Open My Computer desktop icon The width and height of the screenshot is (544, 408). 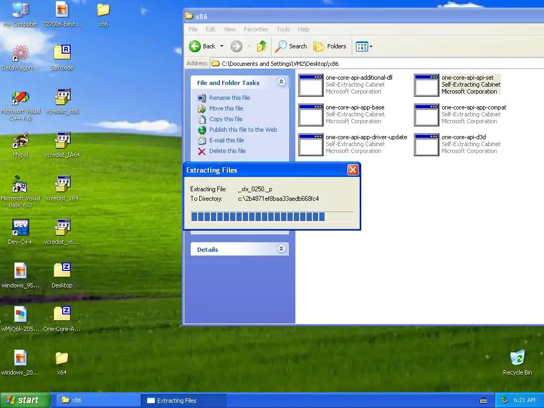[x=20, y=14]
